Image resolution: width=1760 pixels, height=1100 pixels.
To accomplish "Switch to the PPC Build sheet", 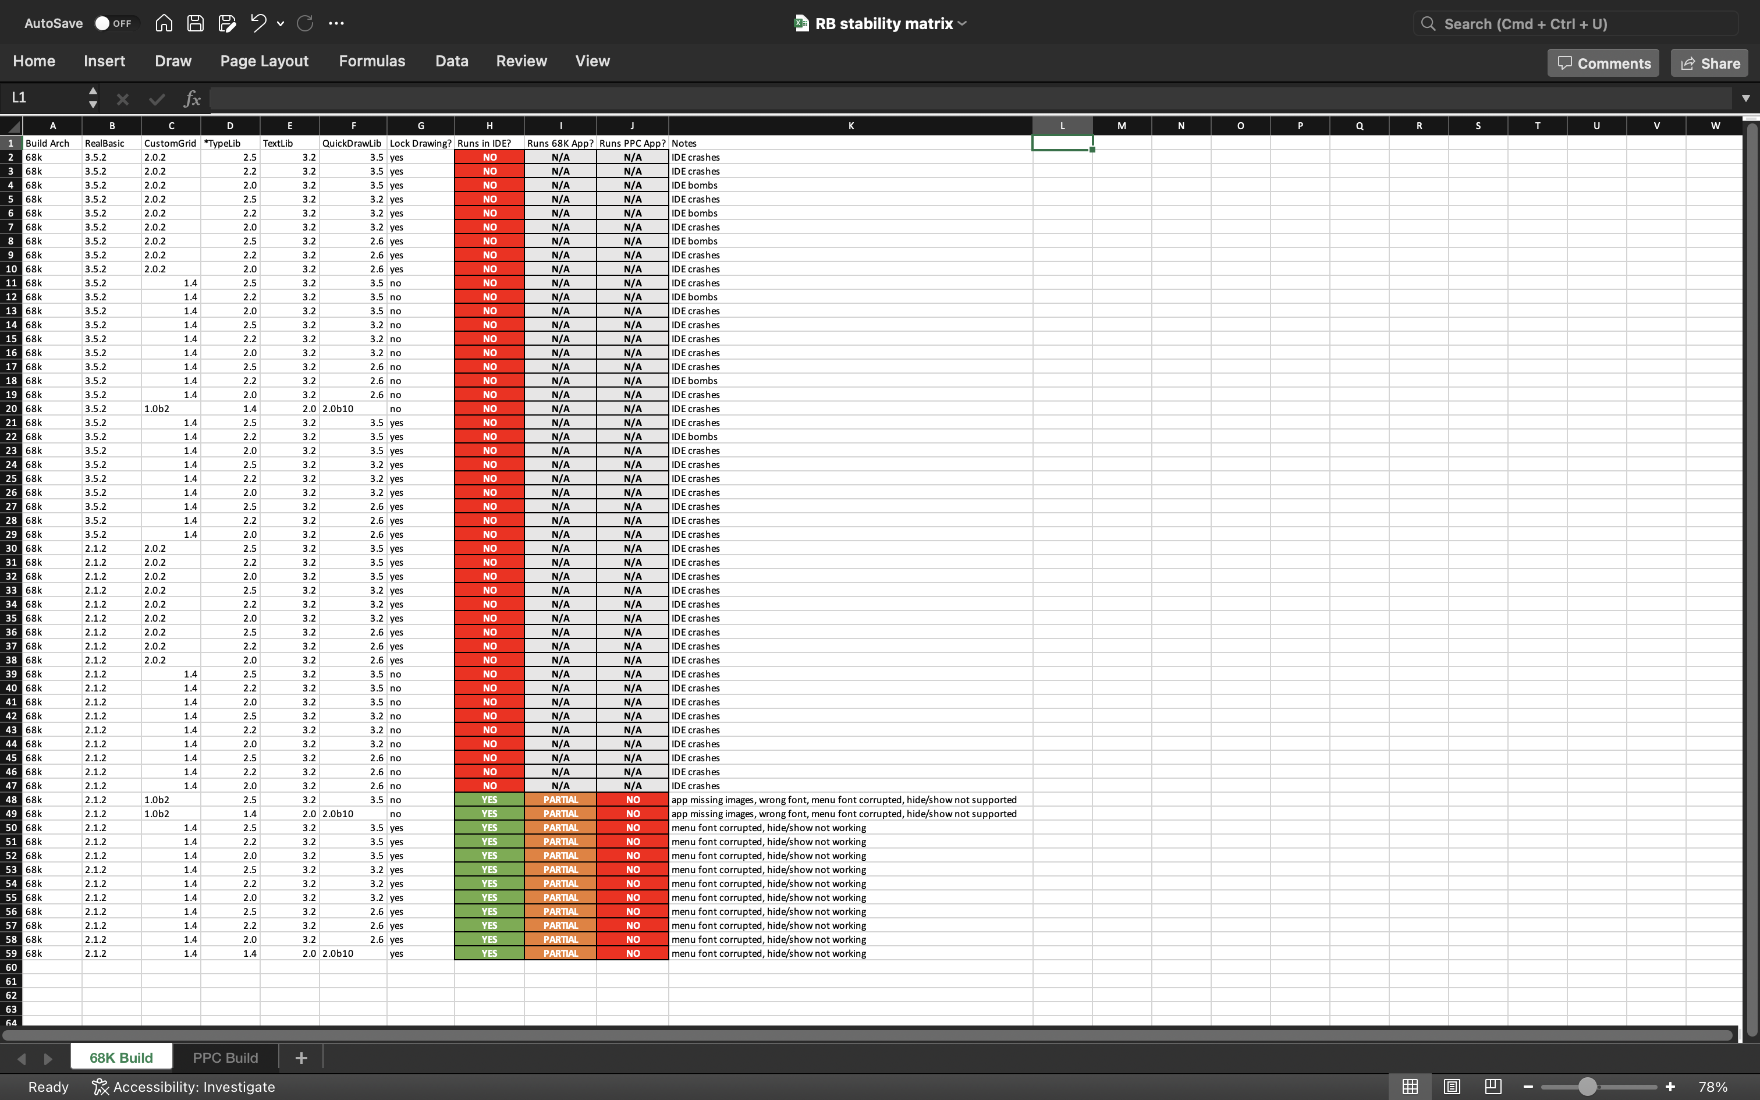I will [x=225, y=1058].
